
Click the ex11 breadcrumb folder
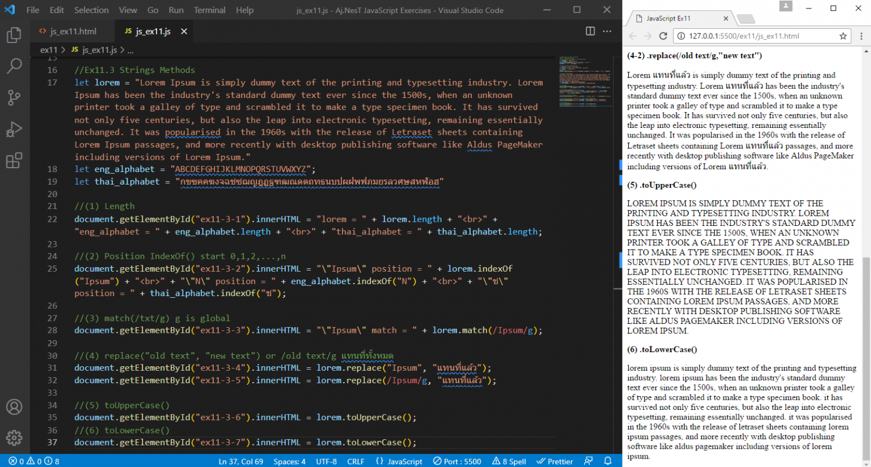[x=49, y=50]
